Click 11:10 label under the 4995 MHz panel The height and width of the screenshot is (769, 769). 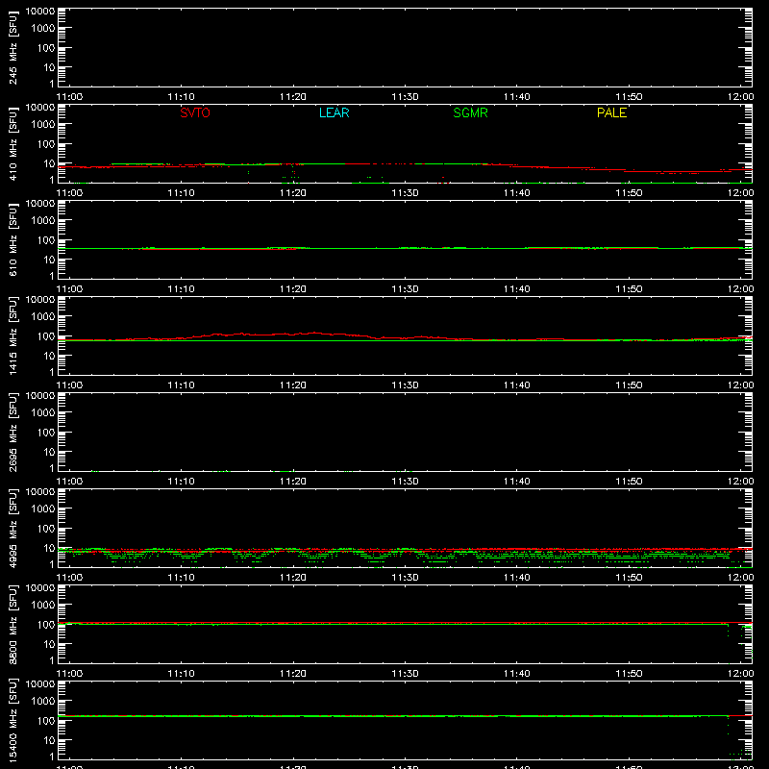click(x=181, y=578)
